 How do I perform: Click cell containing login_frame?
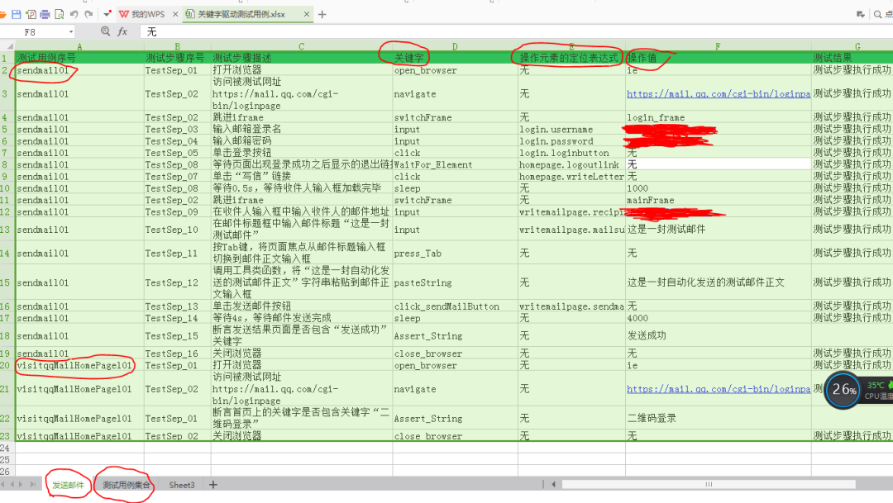pos(719,118)
